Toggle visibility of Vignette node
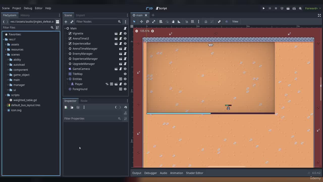This screenshot has width=323, height=182. coord(125,33)
